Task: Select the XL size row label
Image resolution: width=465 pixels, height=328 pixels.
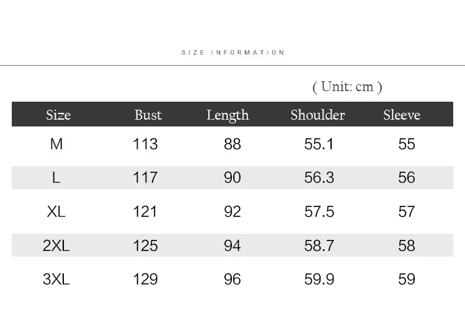Action: click(x=56, y=212)
